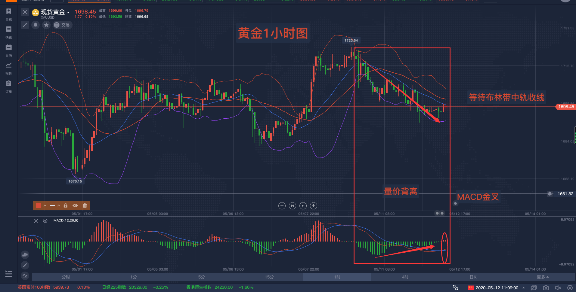Pick the red color swatch on drawing toolbar
The height and width of the screenshot is (292, 576).
coord(38,205)
